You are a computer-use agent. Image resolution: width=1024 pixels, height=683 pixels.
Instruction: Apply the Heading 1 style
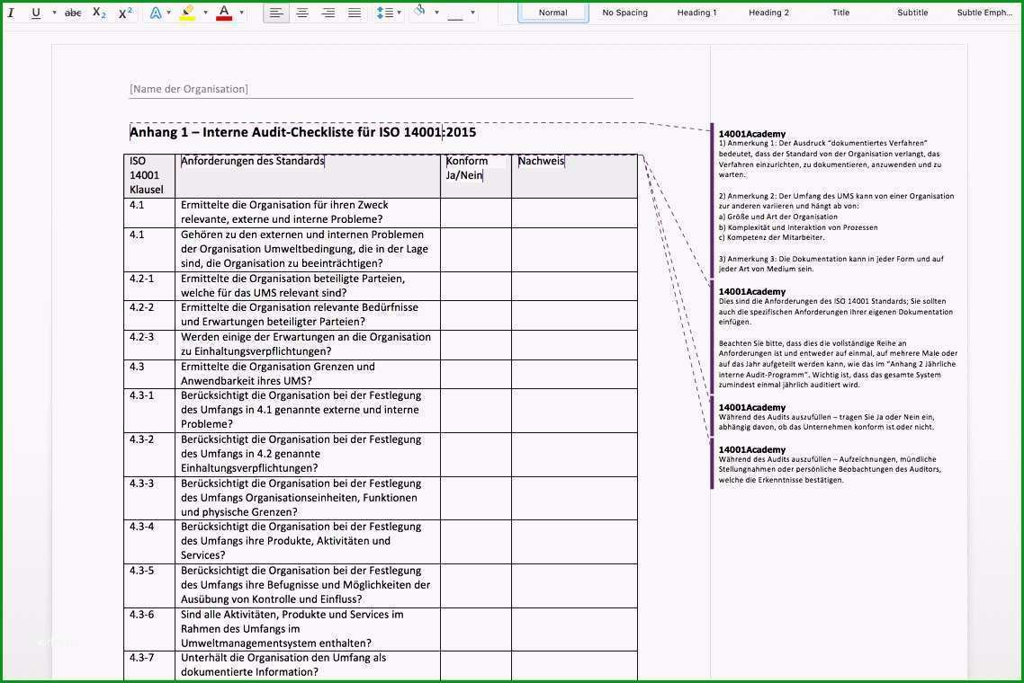[696, 13]
